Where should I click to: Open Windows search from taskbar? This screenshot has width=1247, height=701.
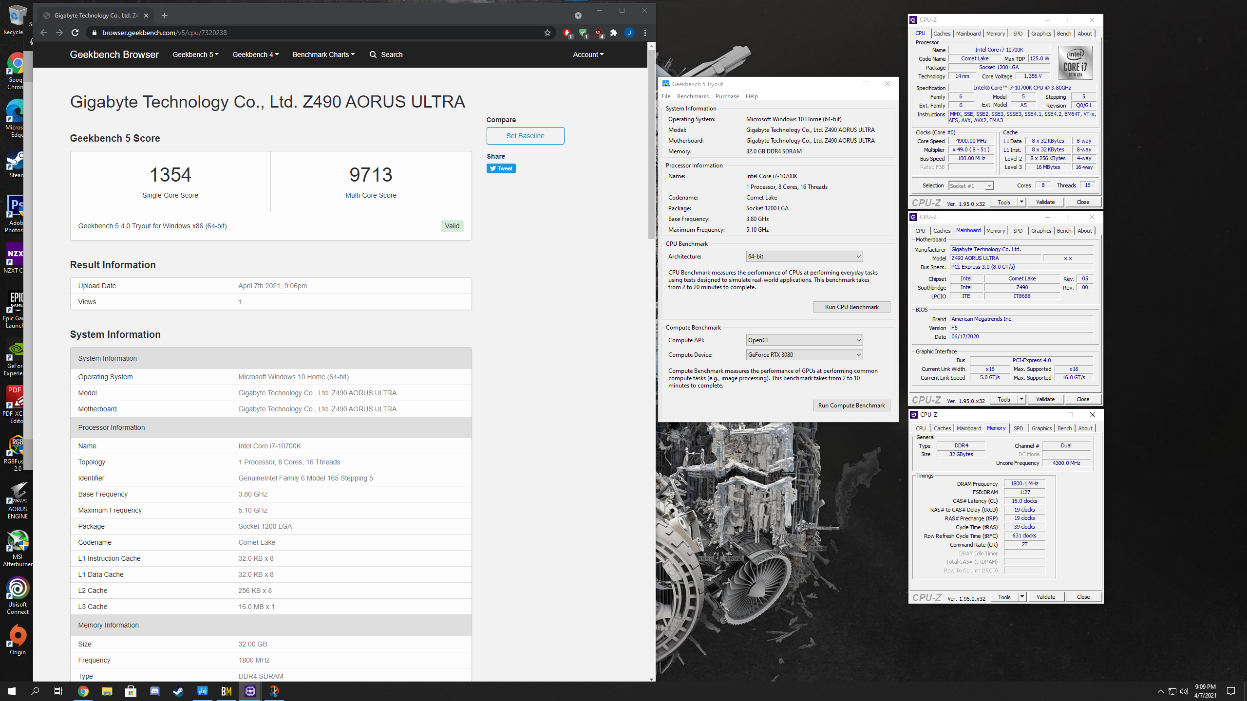[x=35, y=691]
